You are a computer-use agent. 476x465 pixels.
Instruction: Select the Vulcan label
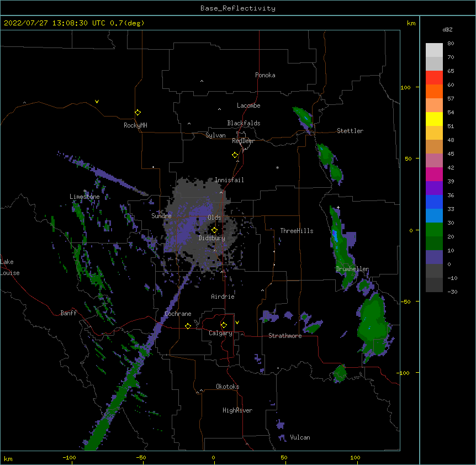(300, 437)
